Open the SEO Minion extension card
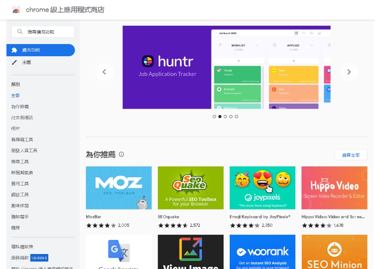This screenshot has width=375, height=269. coord(334,252)
